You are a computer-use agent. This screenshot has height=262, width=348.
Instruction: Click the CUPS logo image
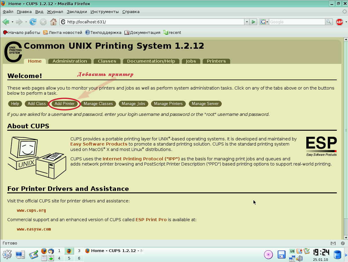click(13, 52)
